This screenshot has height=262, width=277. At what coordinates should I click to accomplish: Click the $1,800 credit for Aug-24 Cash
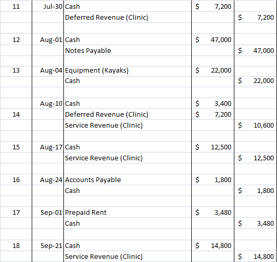[256, 190]
